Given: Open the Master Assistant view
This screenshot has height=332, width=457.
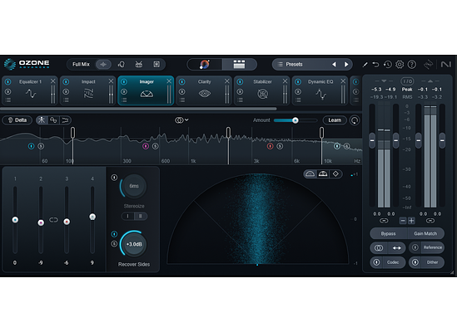Looking at the screenshot, I should [x=205, y=64].
